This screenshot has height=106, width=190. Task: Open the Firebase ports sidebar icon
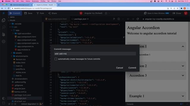[4, 34]
